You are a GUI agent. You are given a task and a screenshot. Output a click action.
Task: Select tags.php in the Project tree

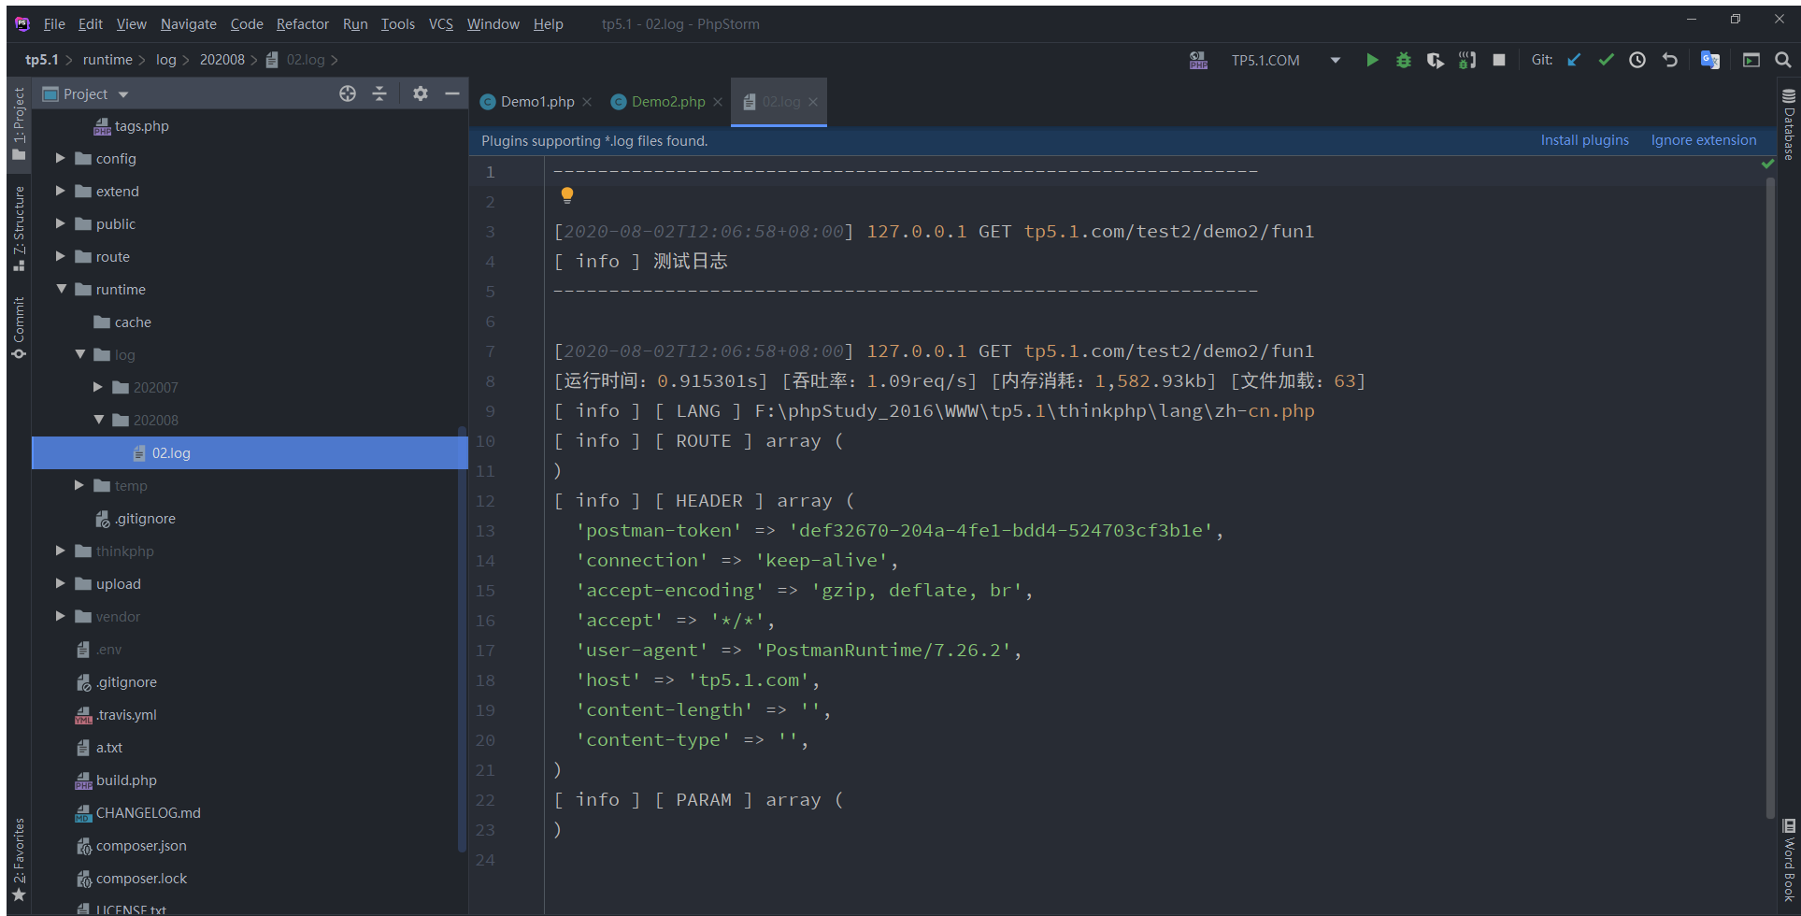pyautogui.click(x=141, y=125)
